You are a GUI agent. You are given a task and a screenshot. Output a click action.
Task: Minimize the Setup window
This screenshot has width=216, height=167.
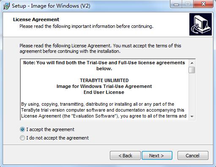[176, 4]
